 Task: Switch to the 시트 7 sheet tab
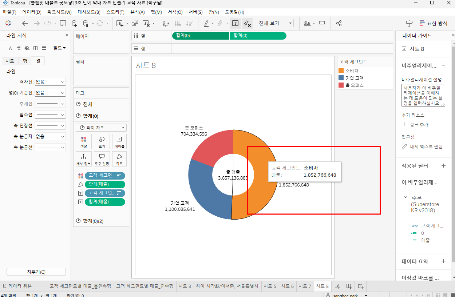(x=305, y=286)
